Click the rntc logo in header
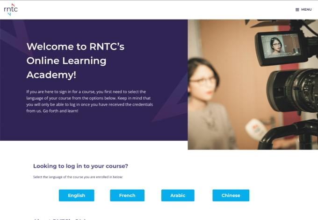Screen dimensions: 318x220 point(11,9)
